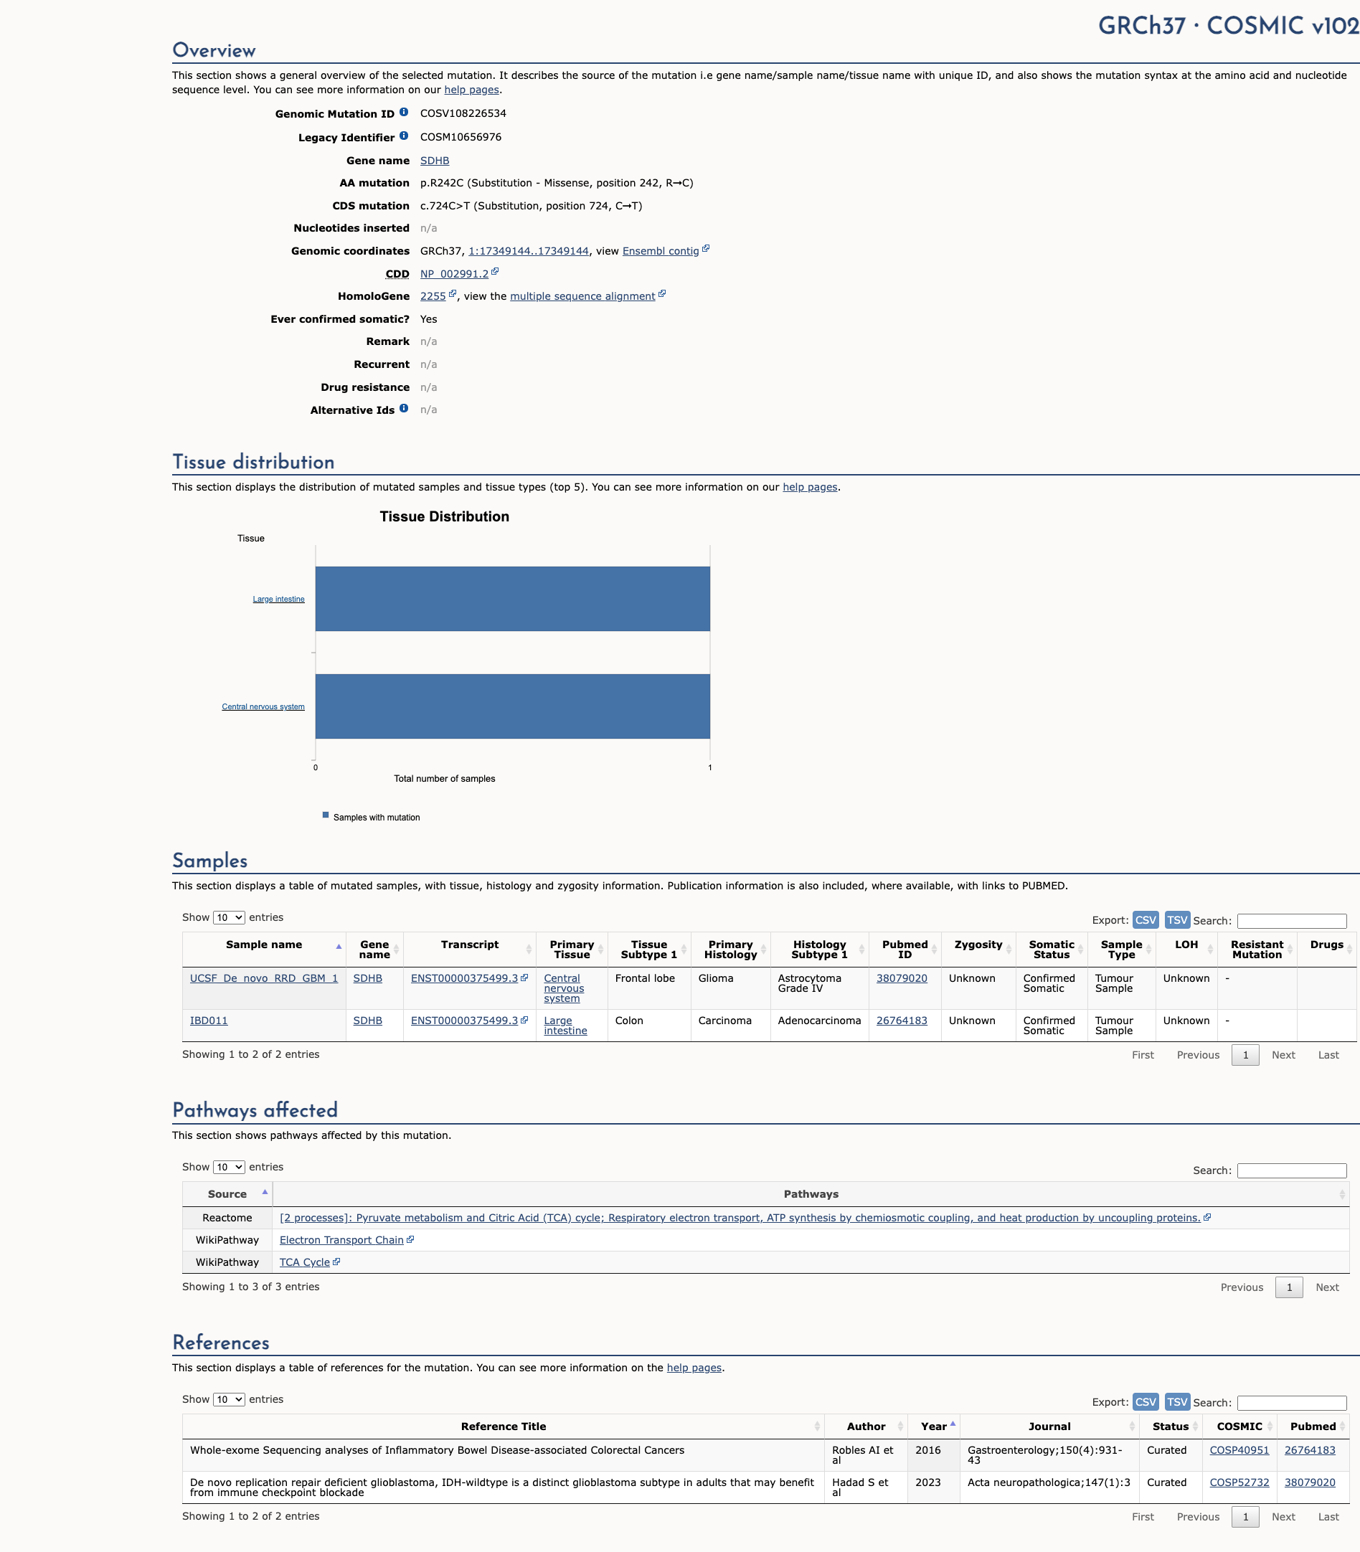Open help pages link in Overview description
This screenshot has height=1552, width=1360.
471,90
